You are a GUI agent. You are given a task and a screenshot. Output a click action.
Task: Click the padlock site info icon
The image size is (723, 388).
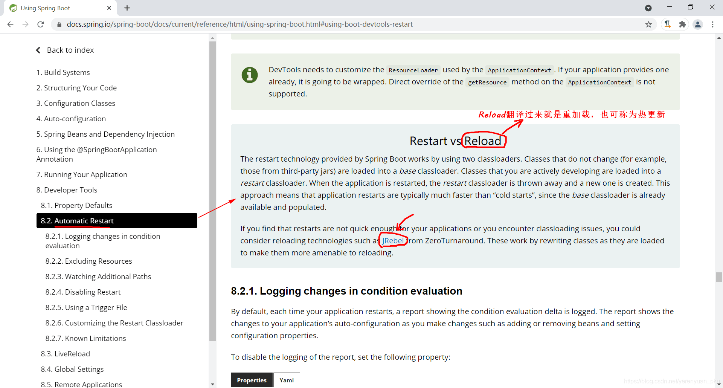point(59,24)
